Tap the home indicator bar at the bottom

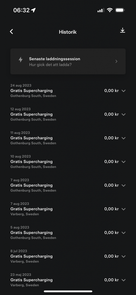tap(68, 291)
